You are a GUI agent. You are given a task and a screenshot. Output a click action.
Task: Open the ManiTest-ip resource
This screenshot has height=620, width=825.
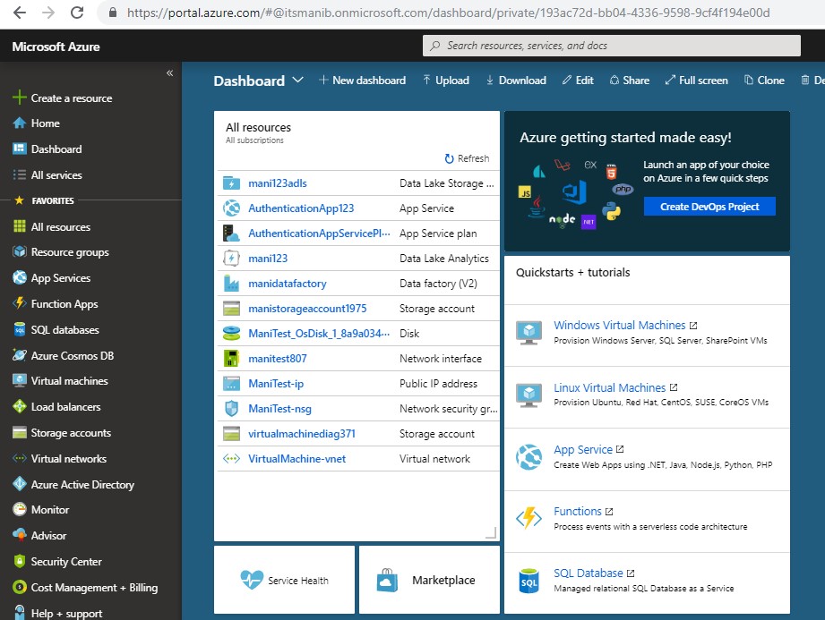[276, 384]
